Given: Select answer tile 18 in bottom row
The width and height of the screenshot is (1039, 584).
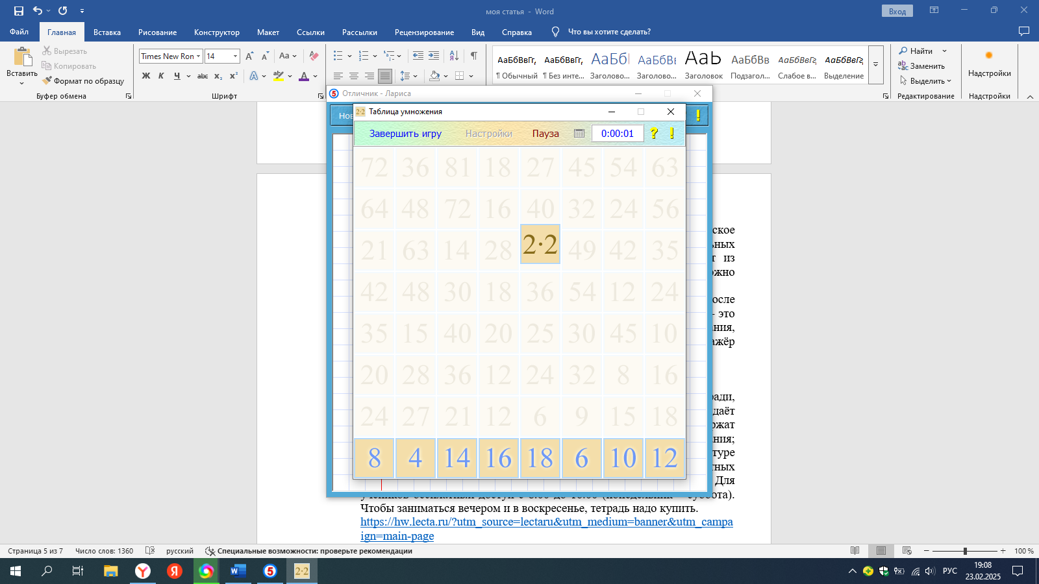Looking at the screenshot, I should click(540, 459).
